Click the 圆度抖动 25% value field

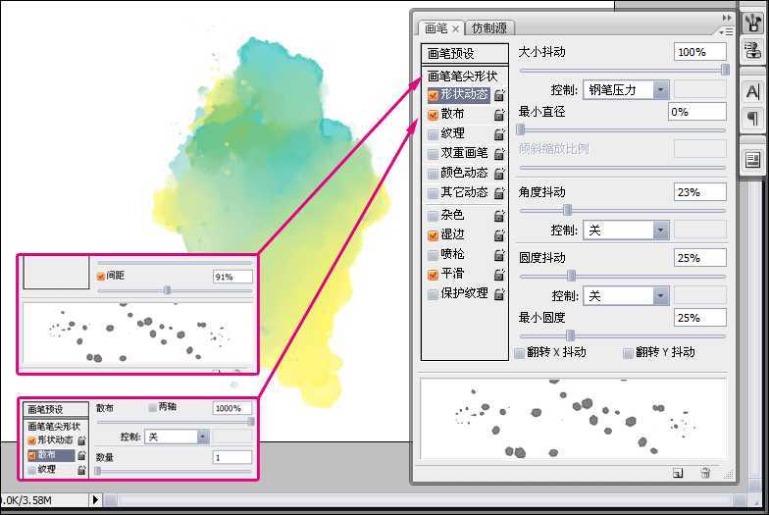[700, 258]
